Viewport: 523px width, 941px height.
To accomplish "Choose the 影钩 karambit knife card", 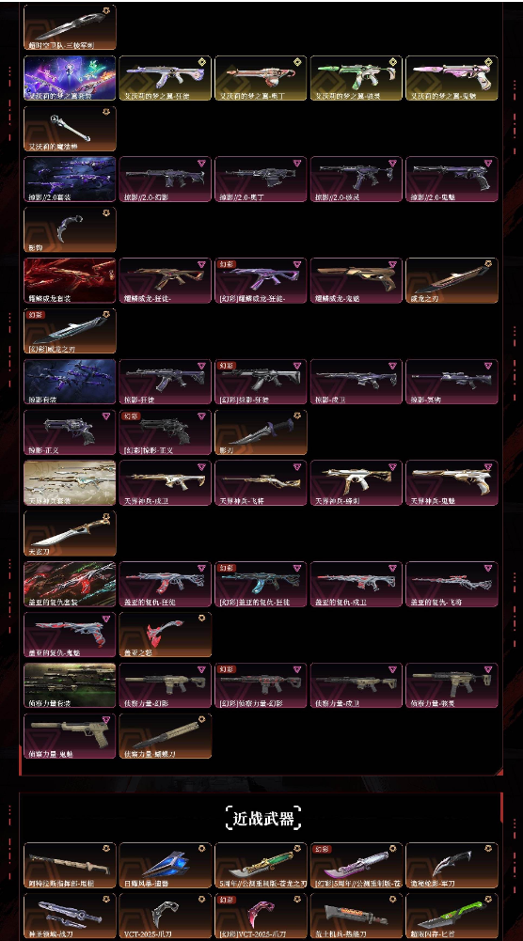I will pos(70,230).
